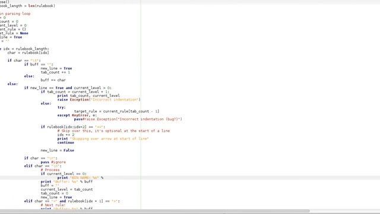Place cursor on 'char = rulebook[idx]' line
The height and width of the screenshot is (214, 380).
[x=28, y=53]
